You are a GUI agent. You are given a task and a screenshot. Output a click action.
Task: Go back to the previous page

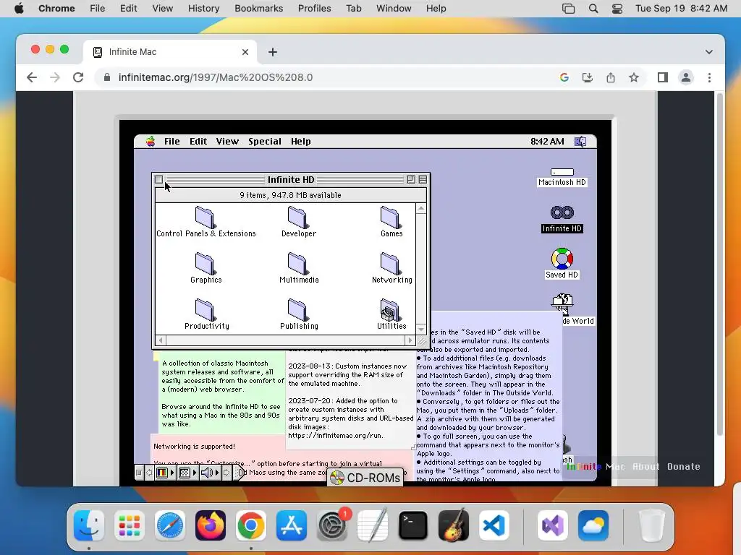pyautogui.click(x=32, y=77)
